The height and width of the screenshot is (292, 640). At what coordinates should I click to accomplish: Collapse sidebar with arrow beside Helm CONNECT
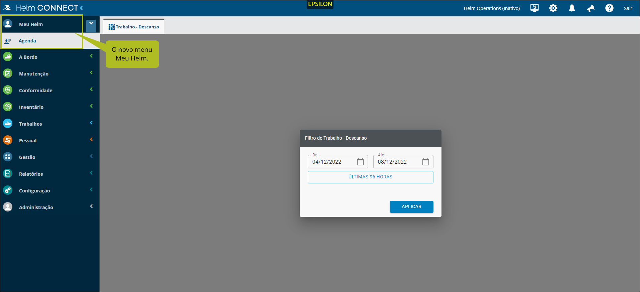(x=82, y=8)
